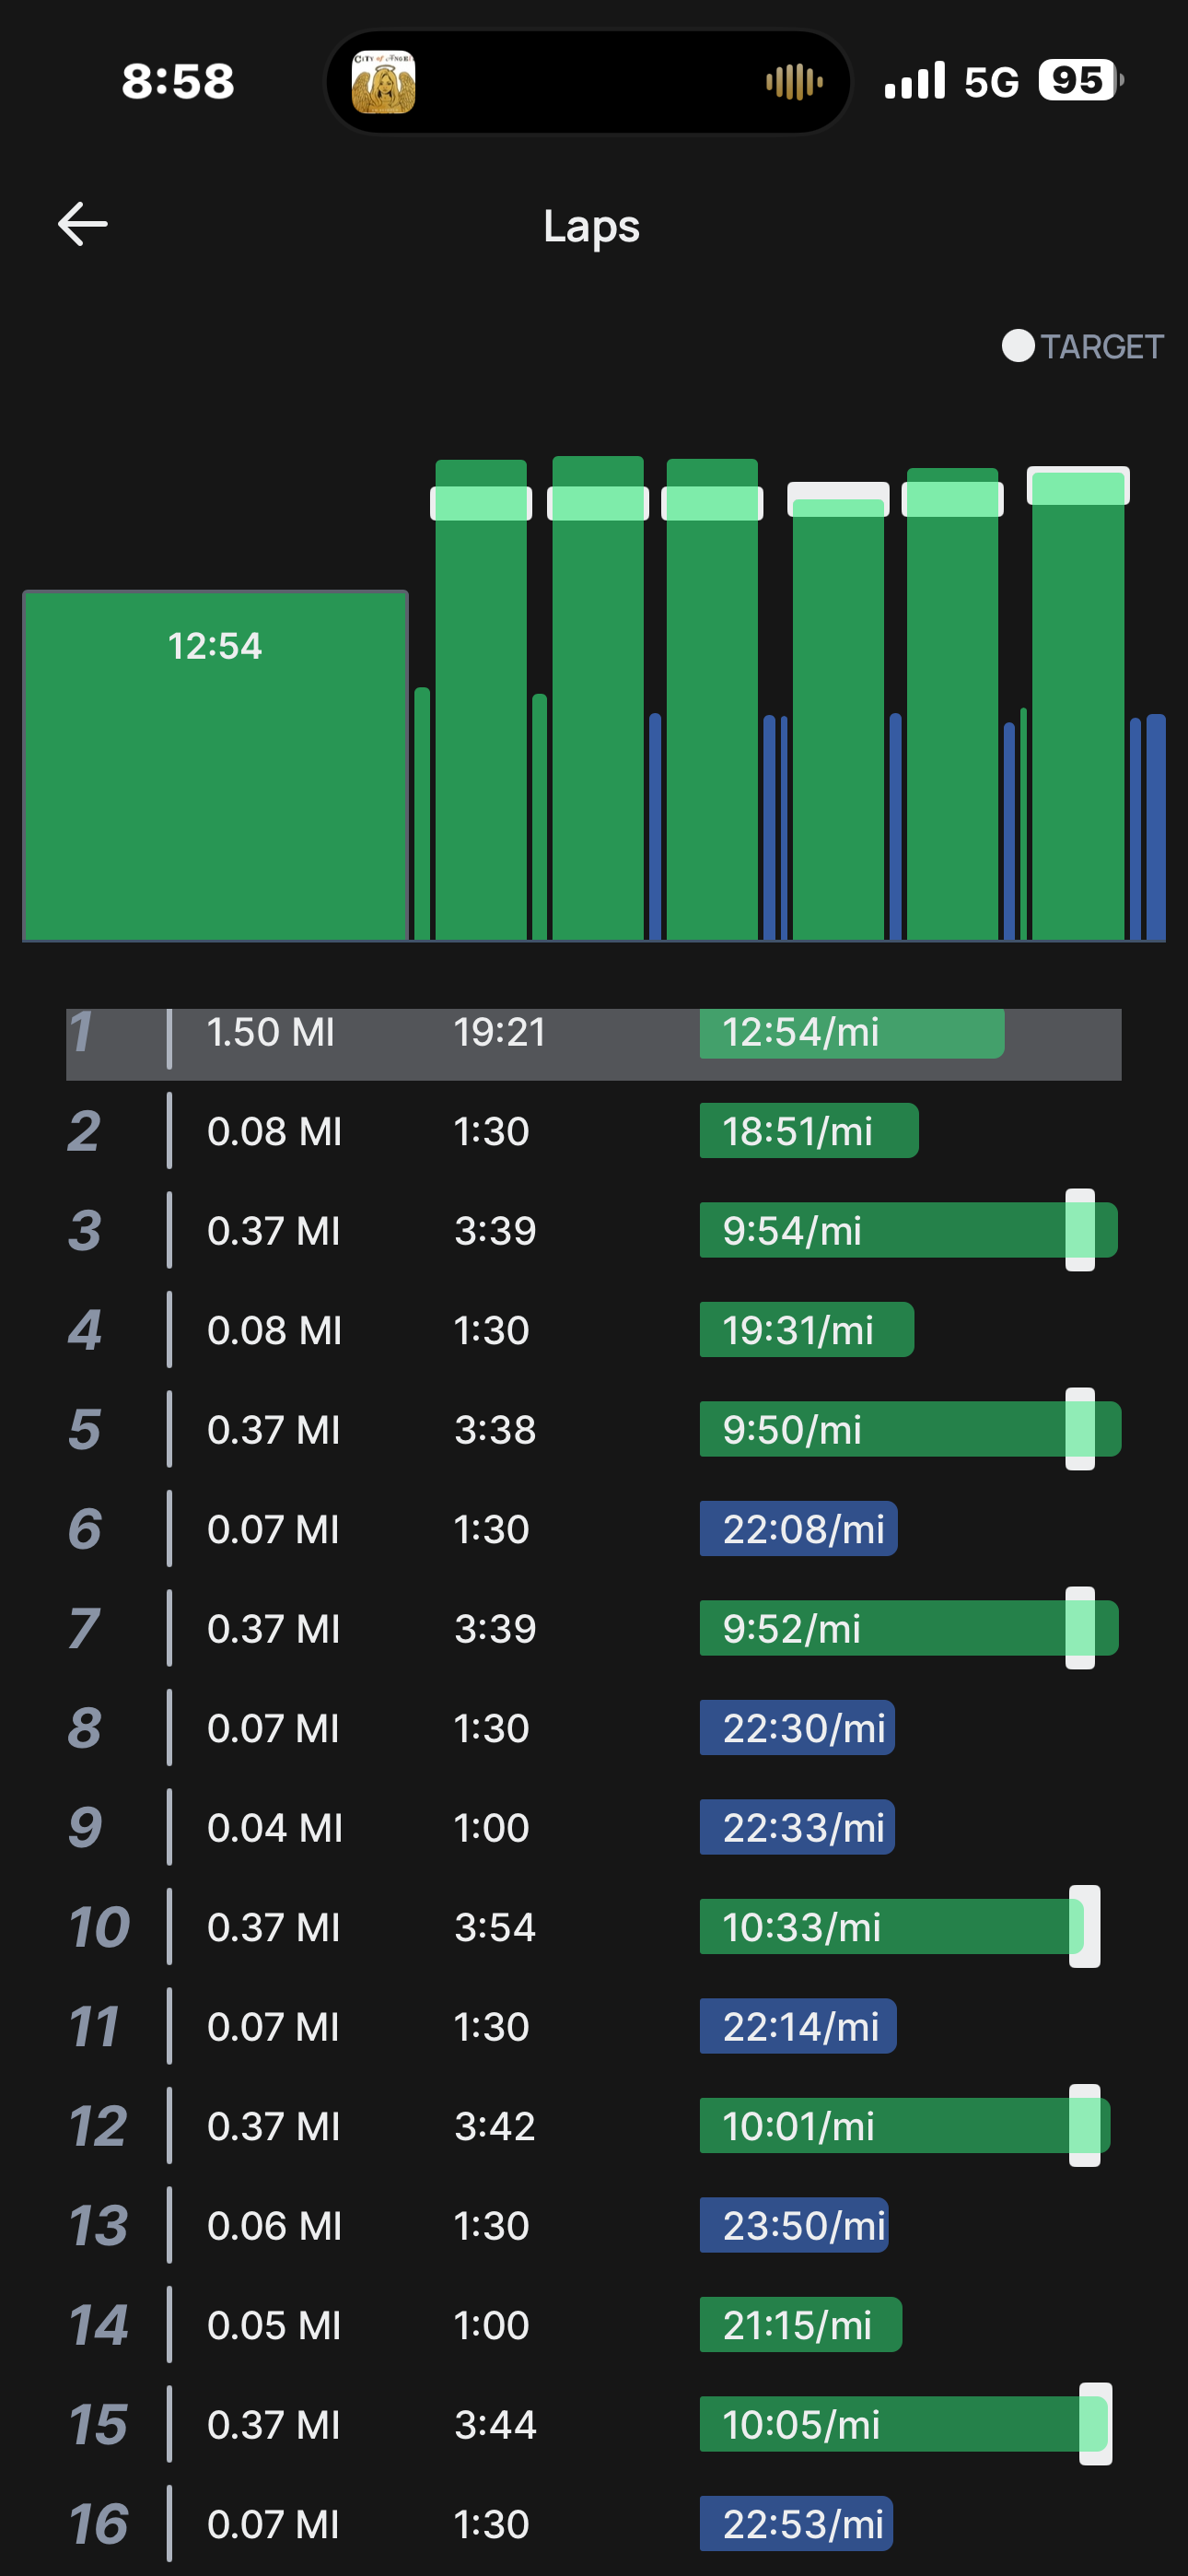Tap the 22:30/mi pace badge for lap 8
Image resolution: width=1188 pixels, height=2576 pixels.
797,1728
